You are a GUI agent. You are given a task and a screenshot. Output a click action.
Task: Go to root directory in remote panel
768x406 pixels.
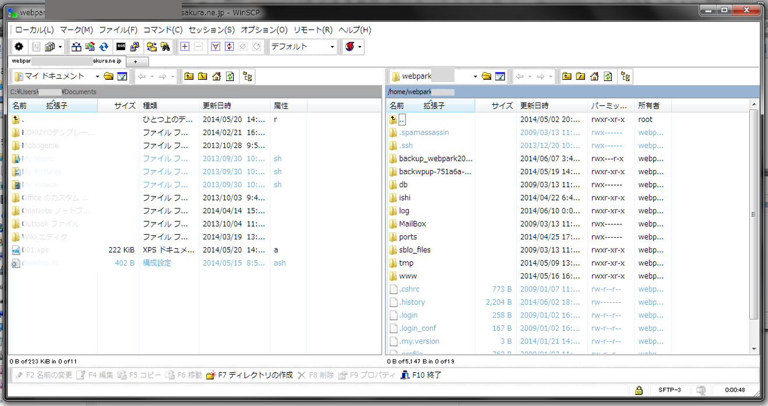click(x=580, y=76)
